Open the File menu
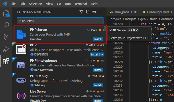 [13, 4]
